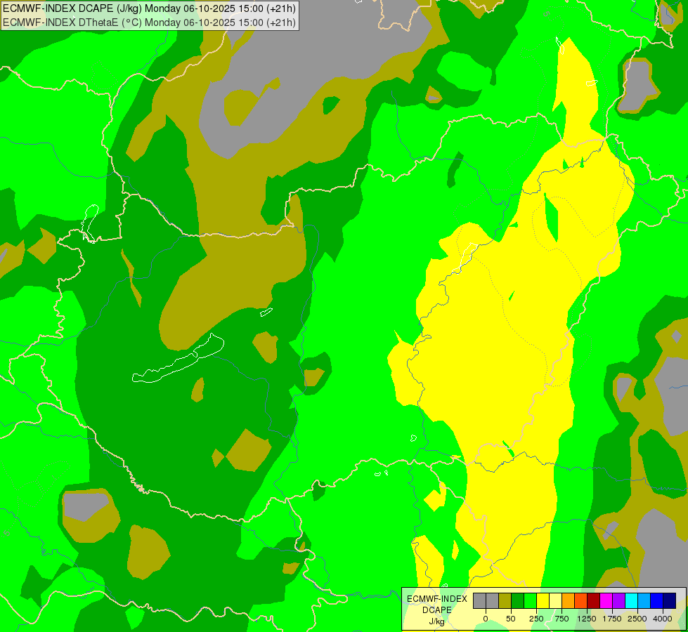
Task: Click the dark green legend swatch
Action: pyautogui.click(x=518, y=600)
